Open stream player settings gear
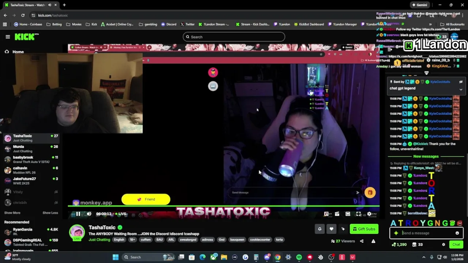This screenshot has width=468, height=263. click(x=369, y=214)
